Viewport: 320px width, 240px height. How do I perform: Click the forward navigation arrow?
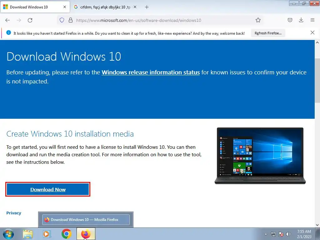[x=19, y=20]
